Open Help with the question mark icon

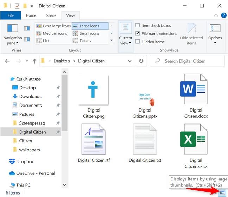point(224,15)
